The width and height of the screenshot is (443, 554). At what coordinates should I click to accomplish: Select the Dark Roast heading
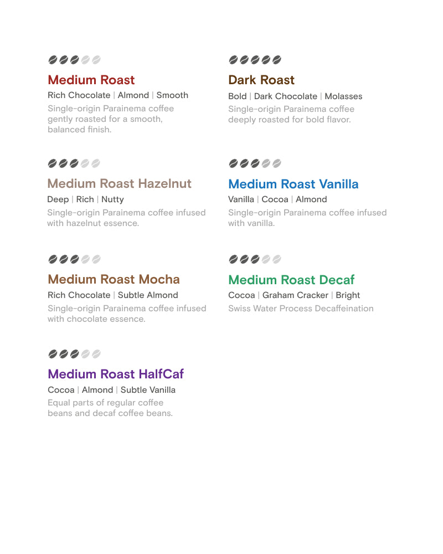[x=261, y=80]
